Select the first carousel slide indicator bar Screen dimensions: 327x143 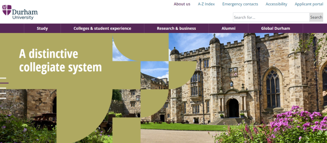[3, 78]
